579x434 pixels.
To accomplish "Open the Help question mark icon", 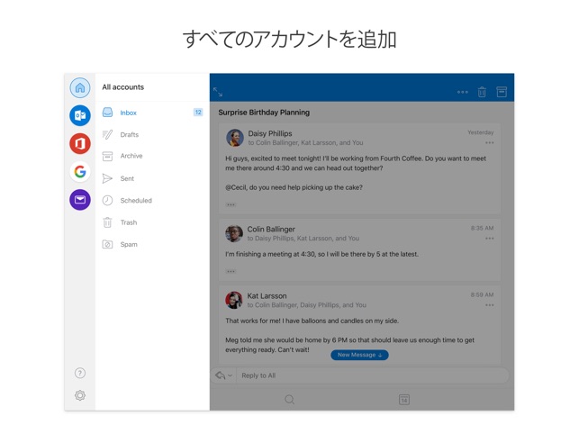I will tap(80, 373).
